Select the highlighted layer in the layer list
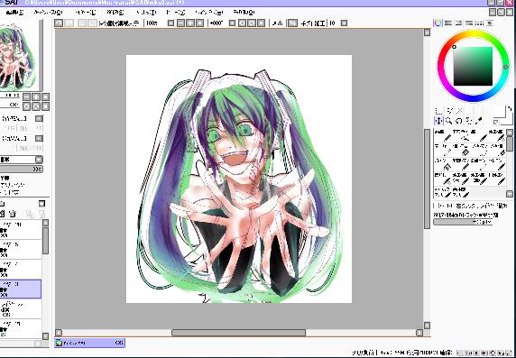 (x=21, y=289)
